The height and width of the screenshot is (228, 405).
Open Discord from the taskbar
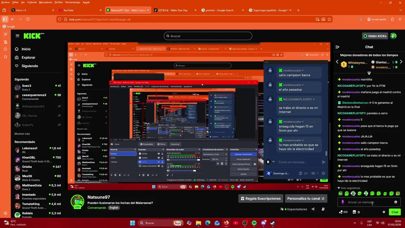pyautogui.click(x=263, y=223)
